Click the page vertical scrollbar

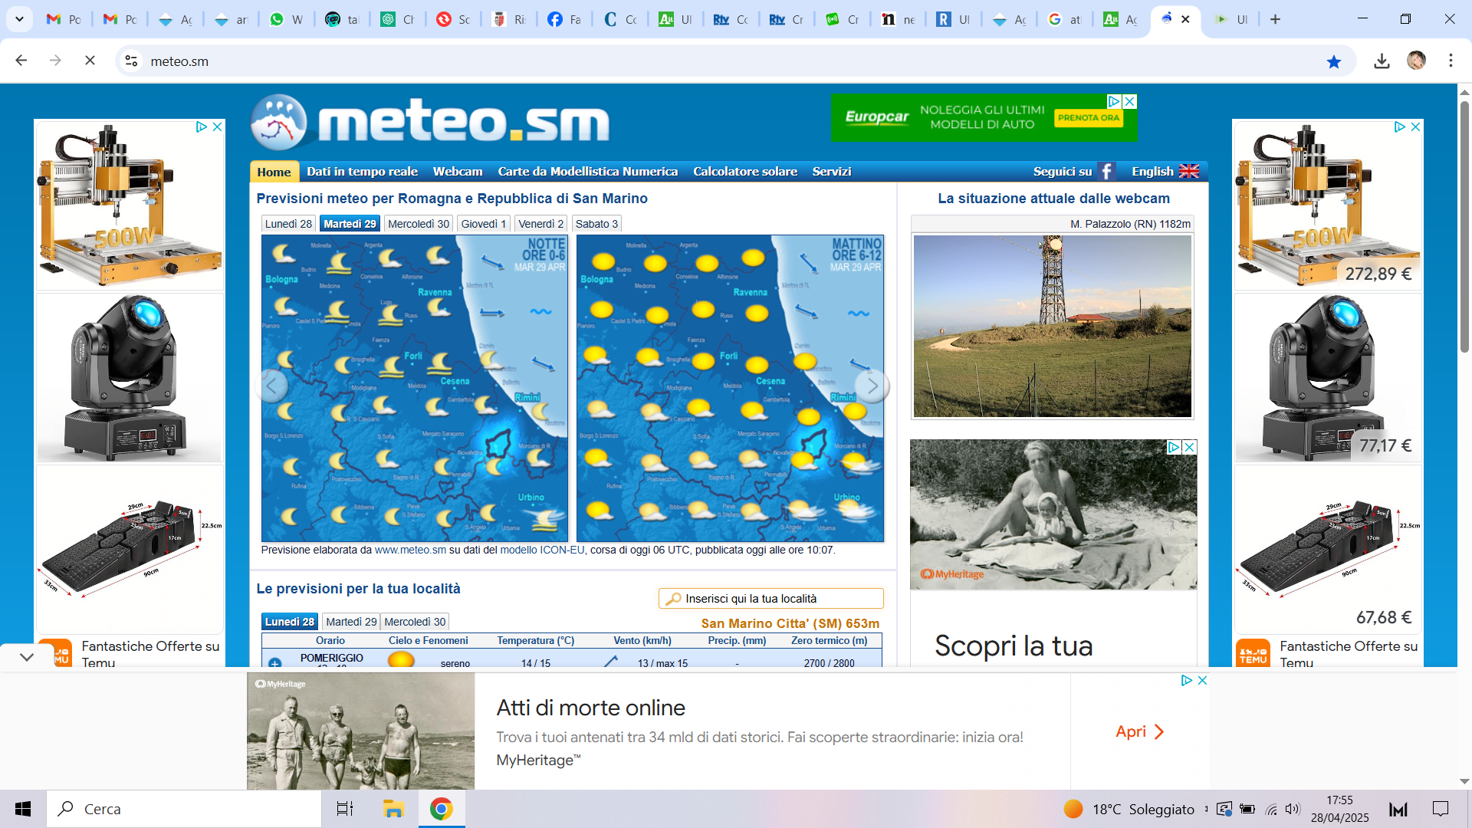click(1464, 226)
